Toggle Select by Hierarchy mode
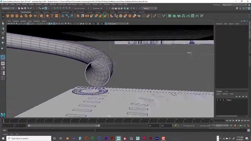 40,8
